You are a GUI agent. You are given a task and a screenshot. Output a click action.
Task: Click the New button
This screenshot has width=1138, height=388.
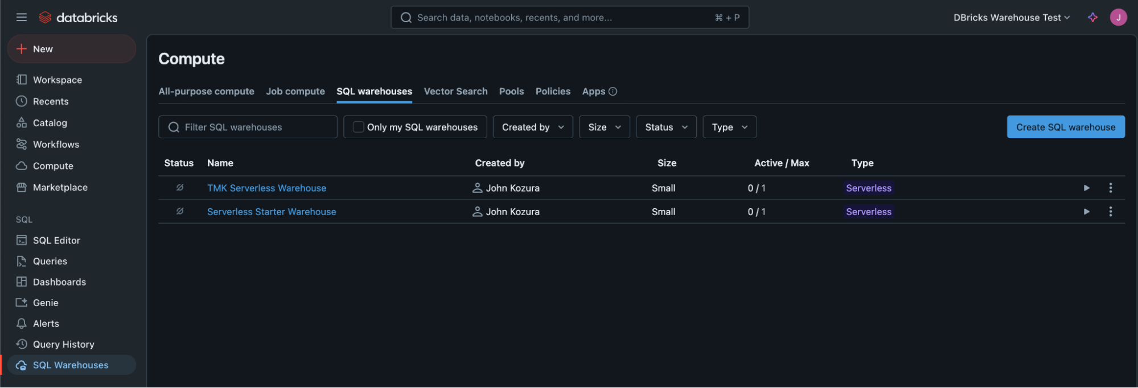tap(72, 49)
